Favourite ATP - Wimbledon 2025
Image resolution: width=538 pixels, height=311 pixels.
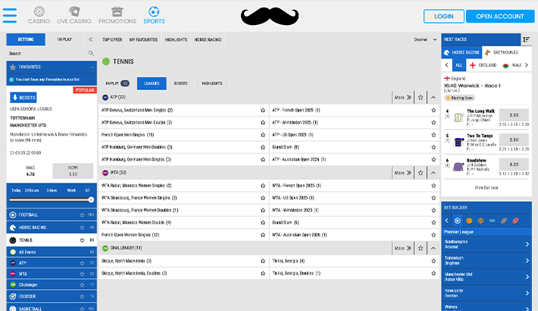433,122
